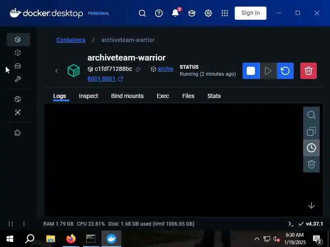The height and width of the screenshot is (247, 330).
Task: Click version v4.37.1 label
Action: [x=314, y=224]
